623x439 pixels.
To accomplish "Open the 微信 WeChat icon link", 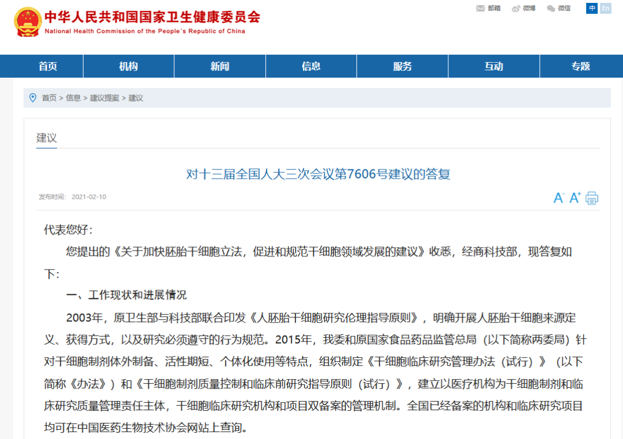I will [558, 8].
